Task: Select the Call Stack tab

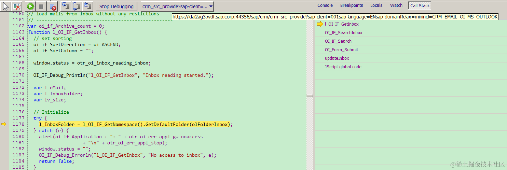Action: pyautogui.click(x=420, y=5)
